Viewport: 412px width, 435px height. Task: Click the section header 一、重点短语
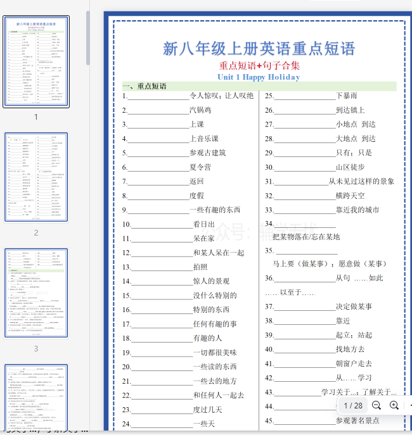(145, 86)
